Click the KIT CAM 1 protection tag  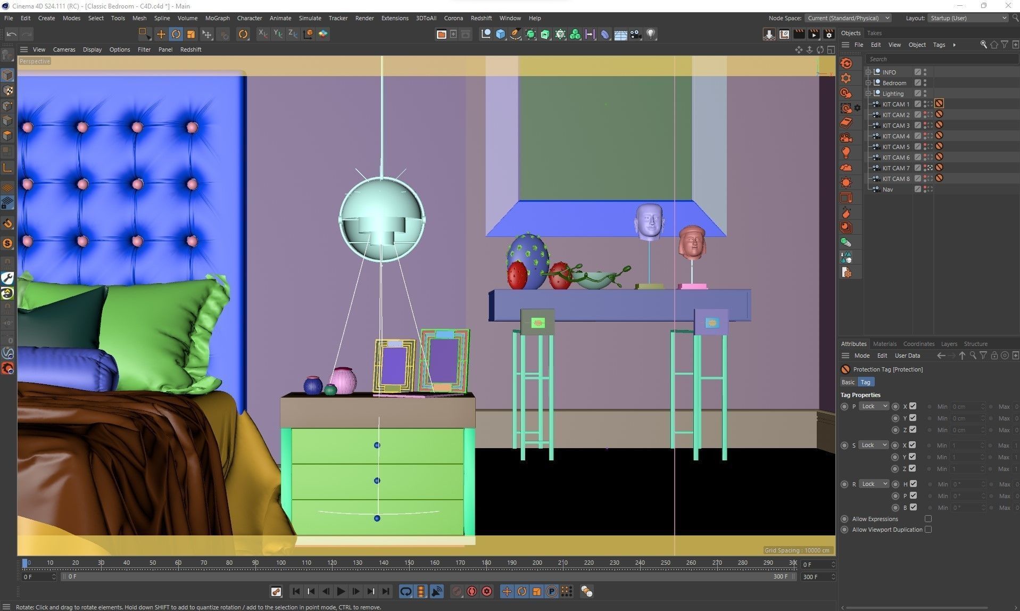point(939,104)
